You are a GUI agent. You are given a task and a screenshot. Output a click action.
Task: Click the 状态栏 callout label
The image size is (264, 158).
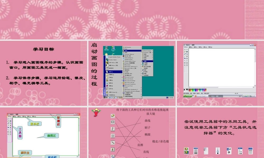[x=52, y=157]
